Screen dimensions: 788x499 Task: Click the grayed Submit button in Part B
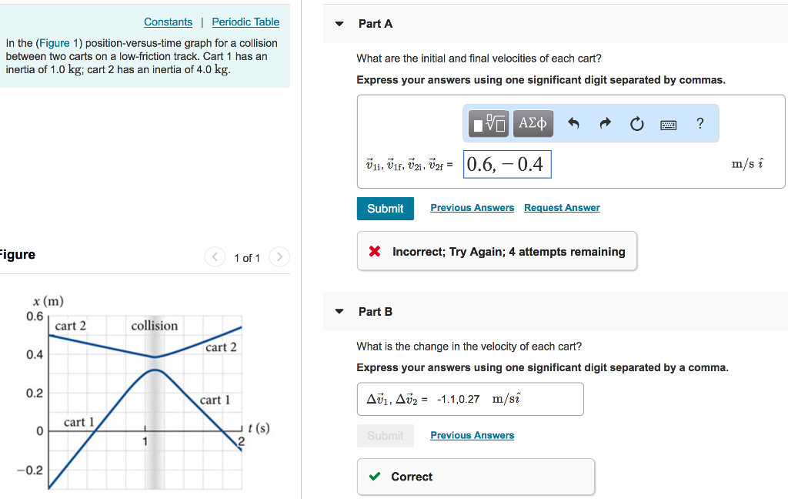(385, 435)
